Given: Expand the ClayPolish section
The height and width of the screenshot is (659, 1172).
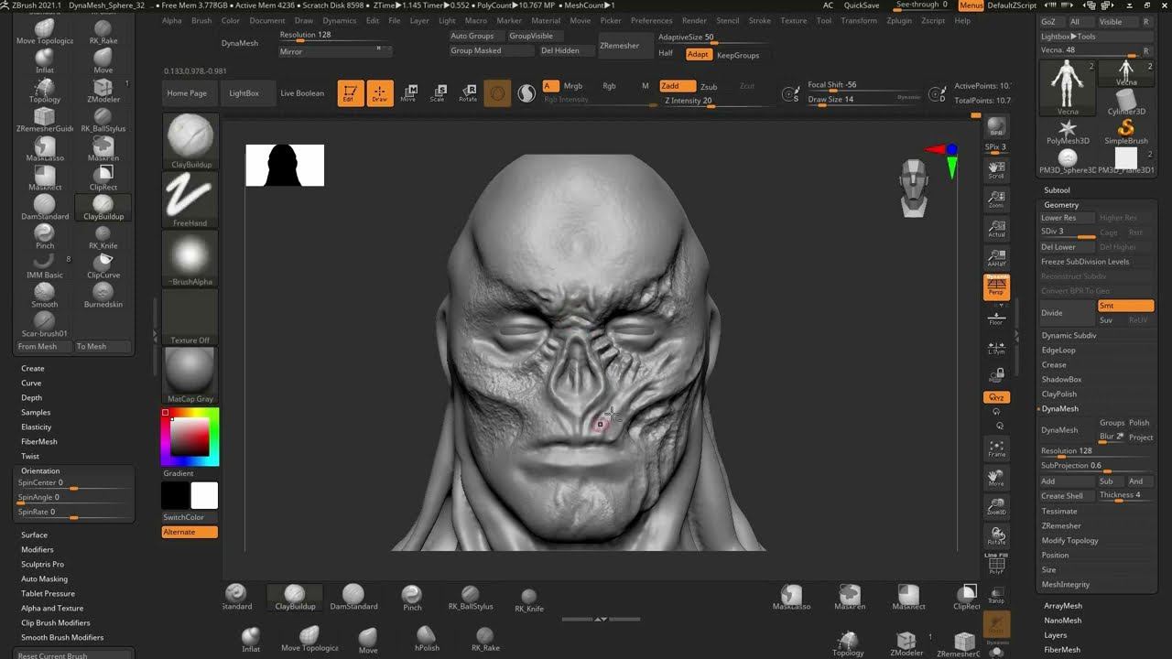Looking at the screenshot, I should [x=1059, y=394].
